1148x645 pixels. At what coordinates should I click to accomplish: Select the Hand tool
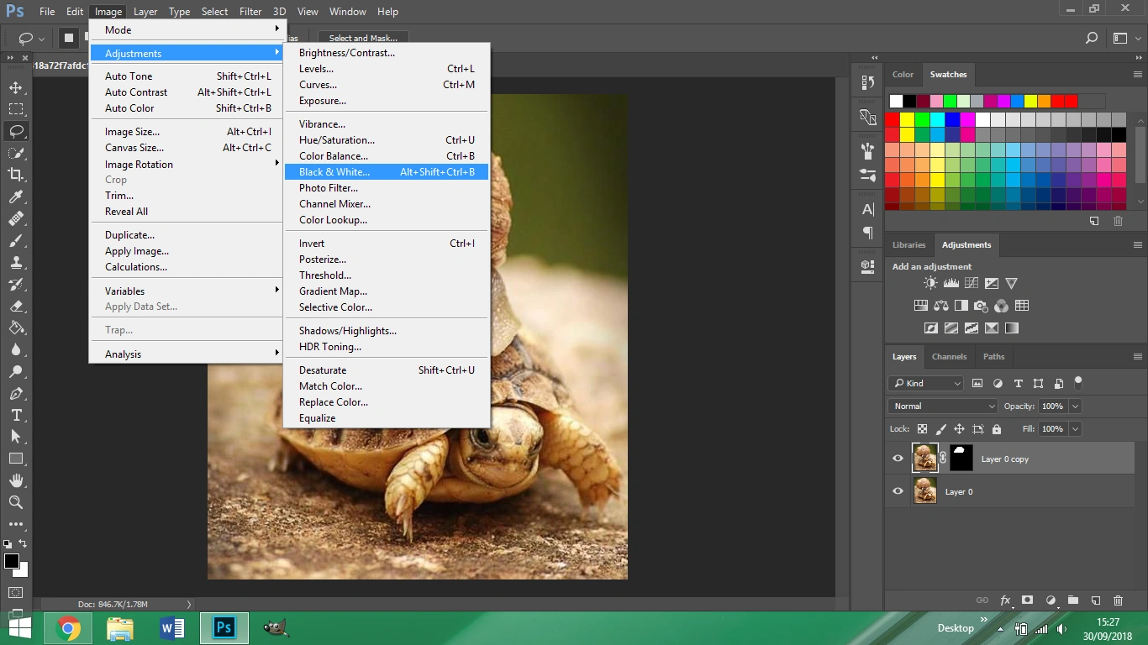[16, 480]
